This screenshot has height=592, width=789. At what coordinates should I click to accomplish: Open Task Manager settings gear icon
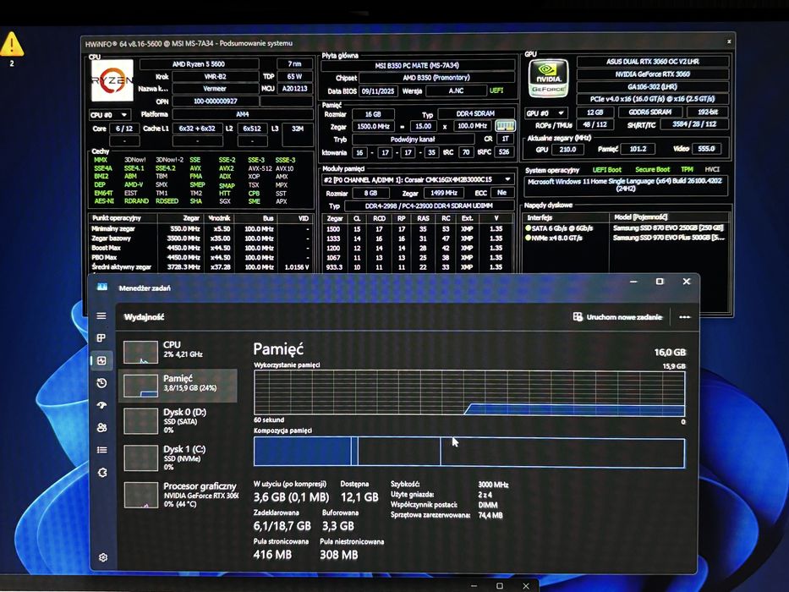(103, 557)
